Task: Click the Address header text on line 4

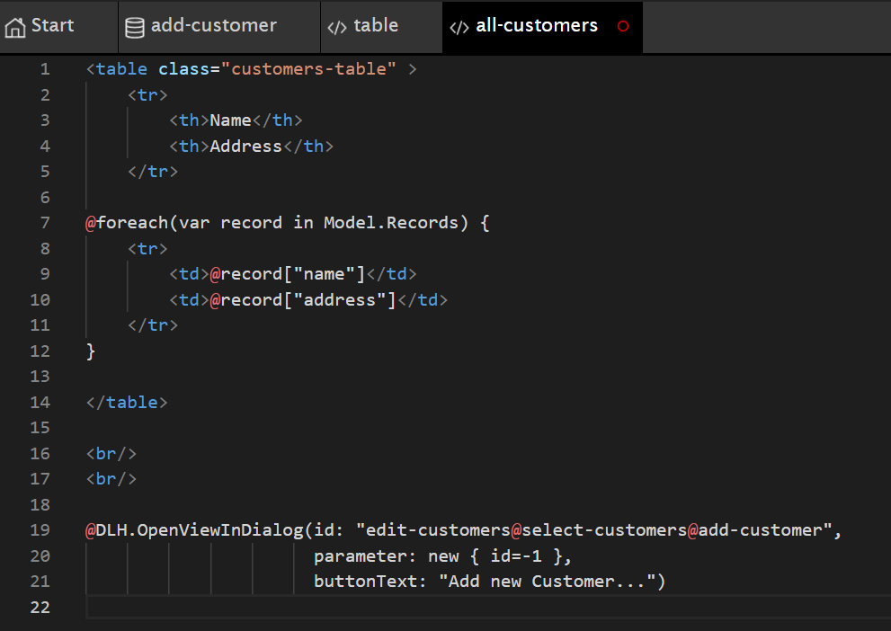Action: 246,146
